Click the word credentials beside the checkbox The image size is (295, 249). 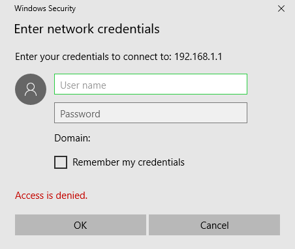coord(161,162)
